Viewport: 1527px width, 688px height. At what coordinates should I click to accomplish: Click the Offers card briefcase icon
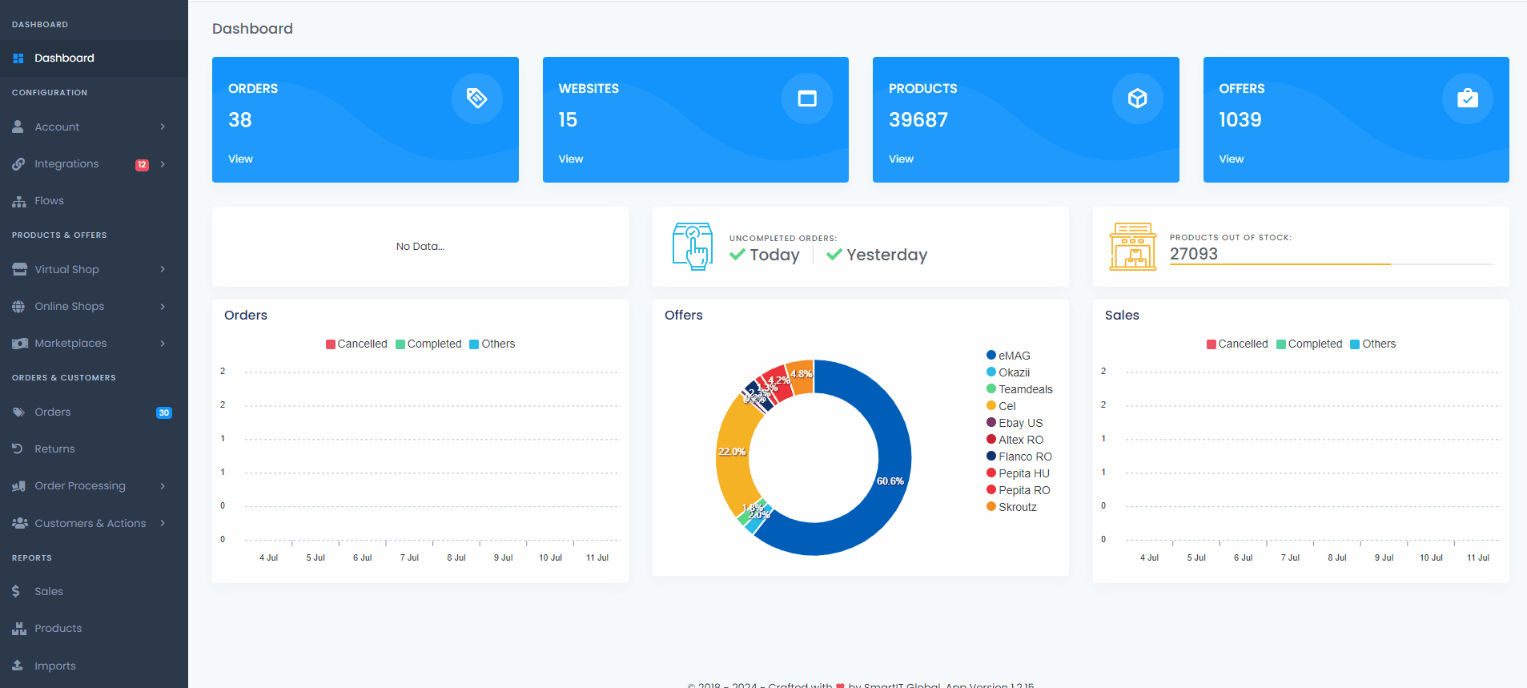[x=1468, y=99]
